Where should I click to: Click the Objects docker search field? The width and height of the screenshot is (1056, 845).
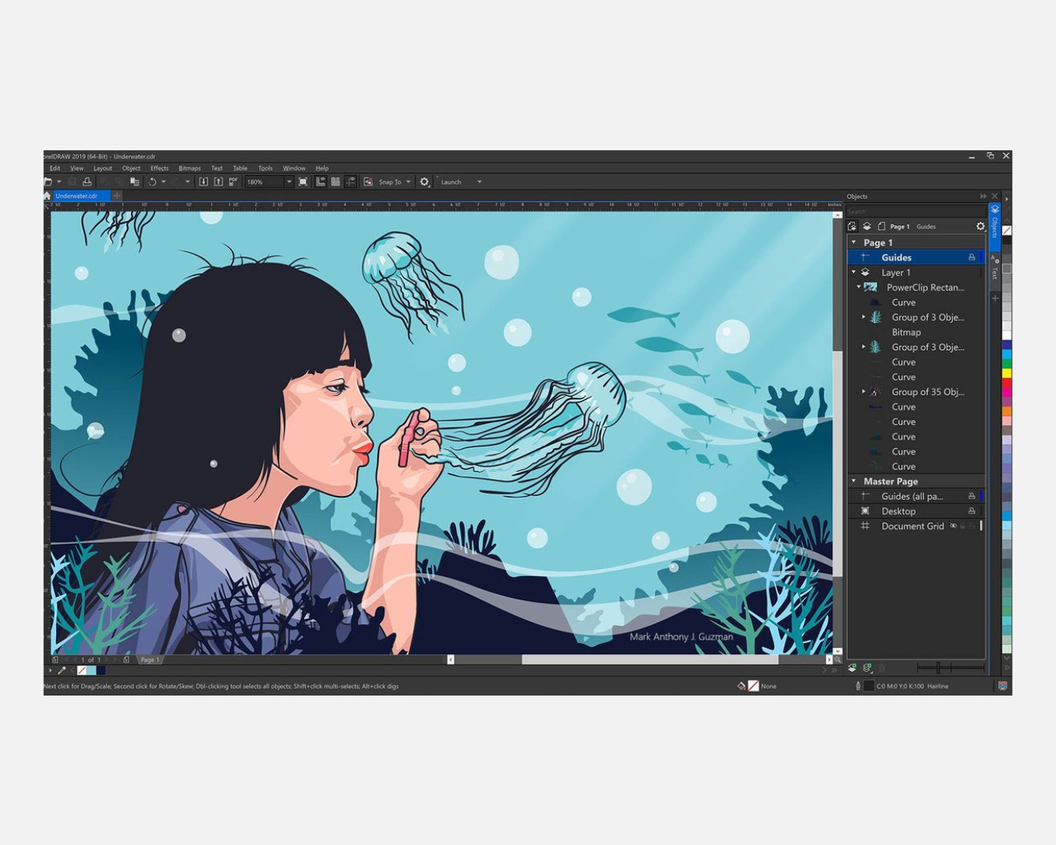pyautogui.click(x=916, y=211)
